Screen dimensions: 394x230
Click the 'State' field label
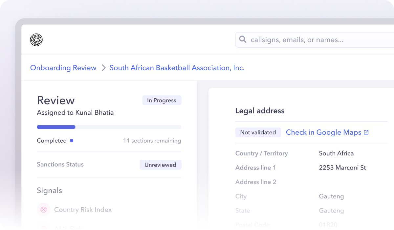tap(243, 211)
